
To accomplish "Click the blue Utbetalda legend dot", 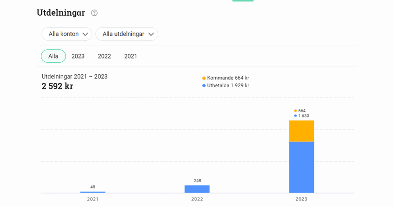I will [x=204, y=86].
